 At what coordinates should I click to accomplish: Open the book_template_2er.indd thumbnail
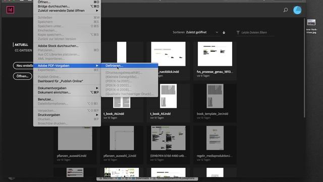tap(215, 96)
